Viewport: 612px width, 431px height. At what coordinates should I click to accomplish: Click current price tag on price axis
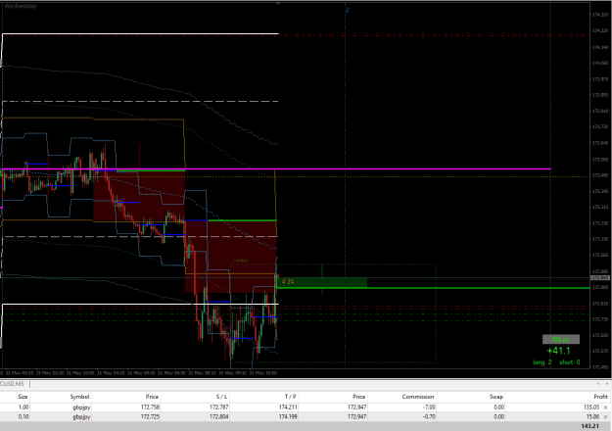click(x=600, y=278)
